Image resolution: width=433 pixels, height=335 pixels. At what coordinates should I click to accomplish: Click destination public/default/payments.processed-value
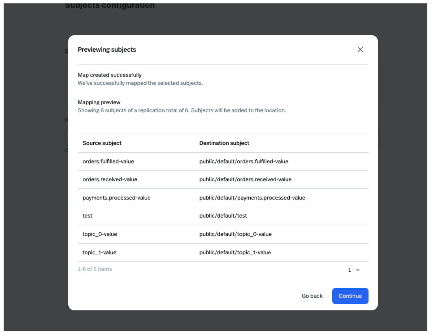(x=252, y=198)
